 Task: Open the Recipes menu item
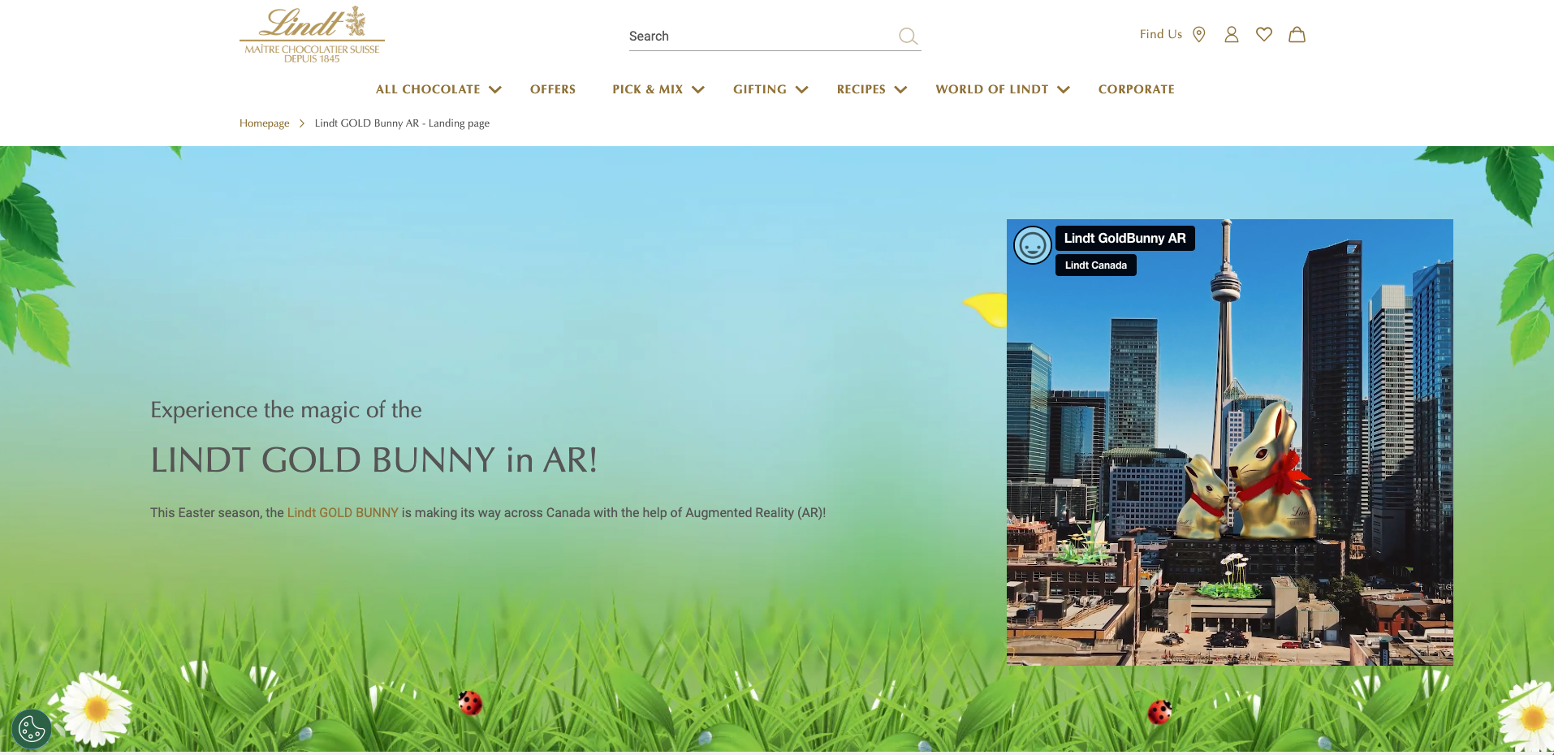click(x=861, y=89)
